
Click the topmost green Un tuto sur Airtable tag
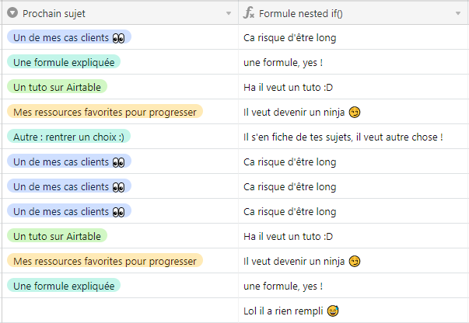pyautogui.click(x=57, y=87)
